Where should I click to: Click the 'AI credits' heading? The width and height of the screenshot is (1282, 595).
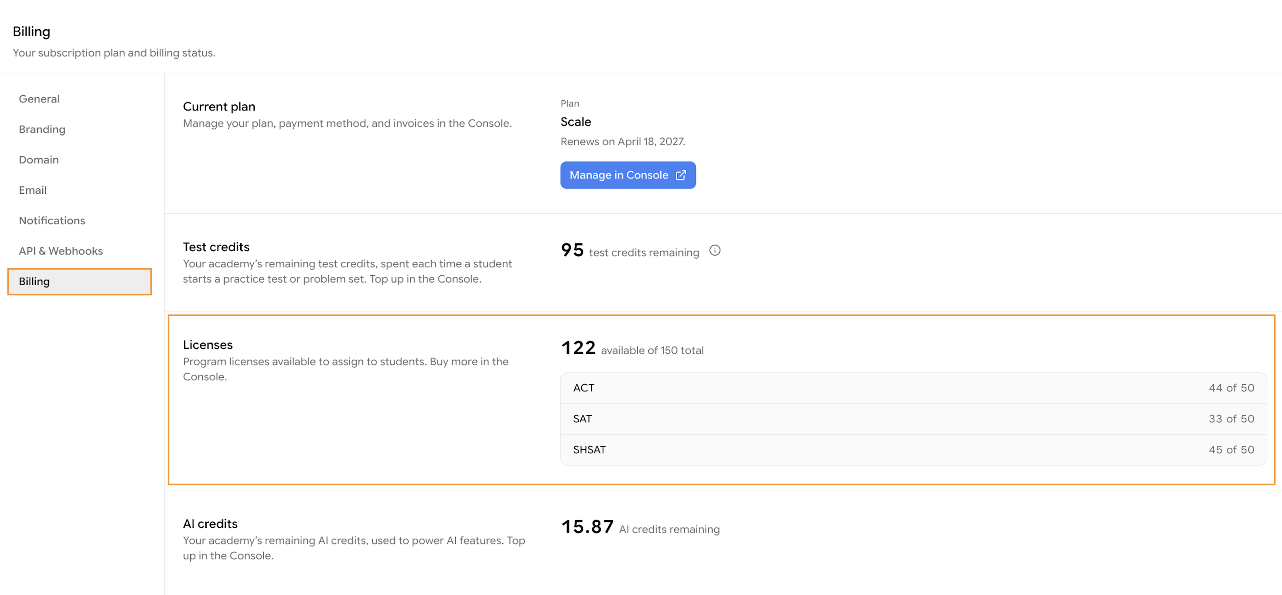[x=210, y=524]
